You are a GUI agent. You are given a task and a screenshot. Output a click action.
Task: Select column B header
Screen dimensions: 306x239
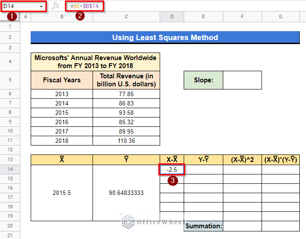click(x=62, y=17)
